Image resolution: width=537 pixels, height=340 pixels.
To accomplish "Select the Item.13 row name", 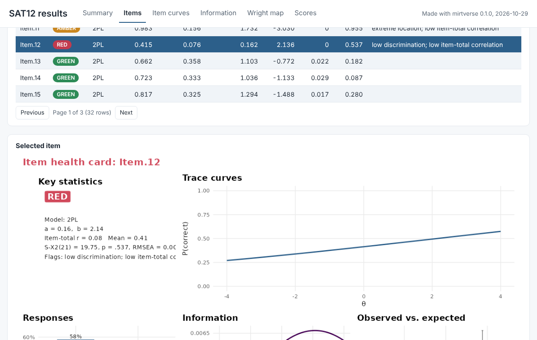I will point(30,61).
